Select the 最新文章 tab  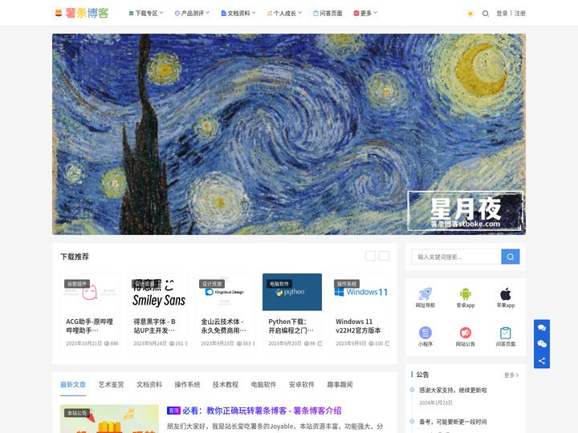(x=73, y=384)
